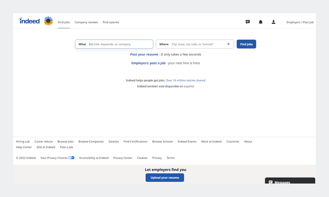Open the Find salaries tab
329x197 pixels.
[111, 22]
